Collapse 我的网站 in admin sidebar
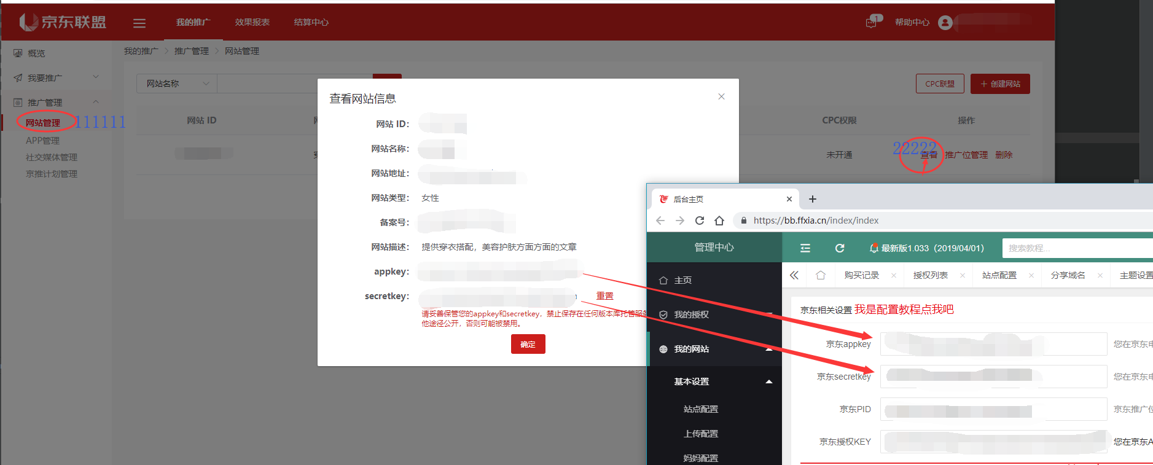The image size is (1153, 465). click(714, 349)
